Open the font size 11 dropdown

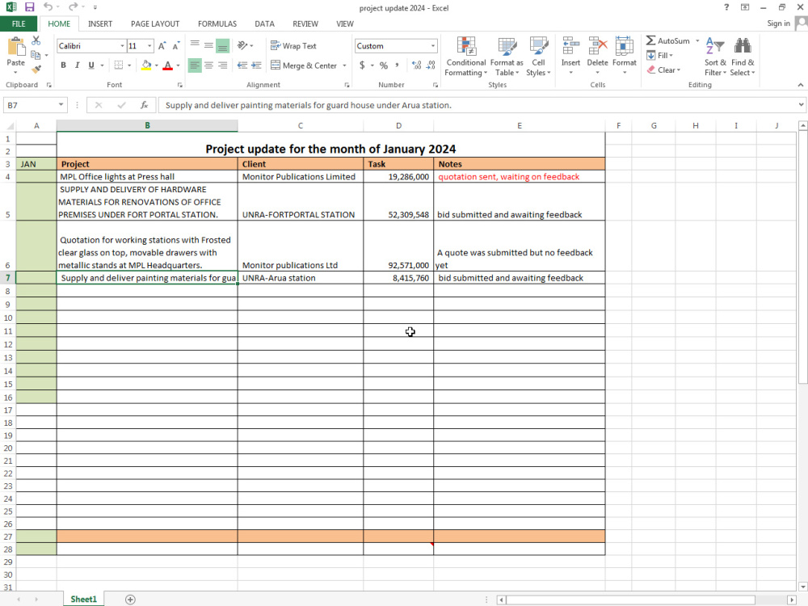tap(149, 46)
